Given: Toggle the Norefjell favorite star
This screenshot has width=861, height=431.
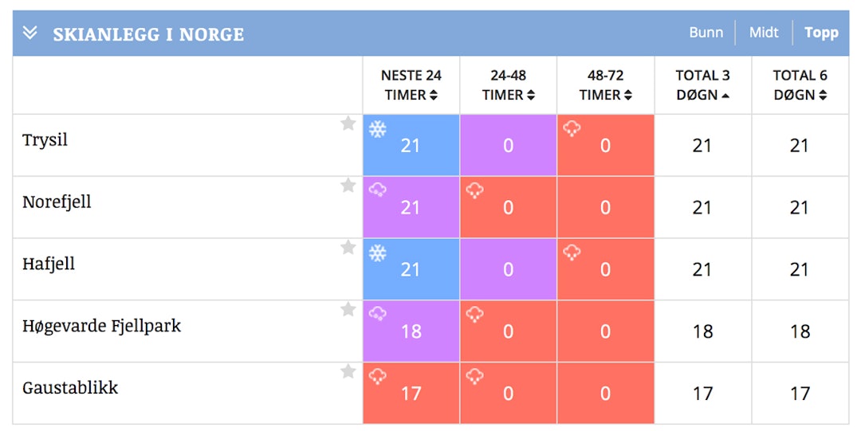Looking at the screenshot, I should [x=348, y=186].
